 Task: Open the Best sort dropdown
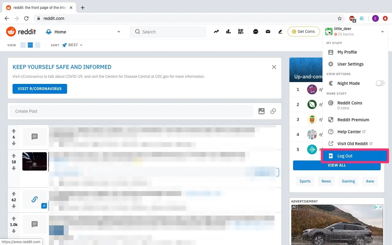tap(72, 45)
